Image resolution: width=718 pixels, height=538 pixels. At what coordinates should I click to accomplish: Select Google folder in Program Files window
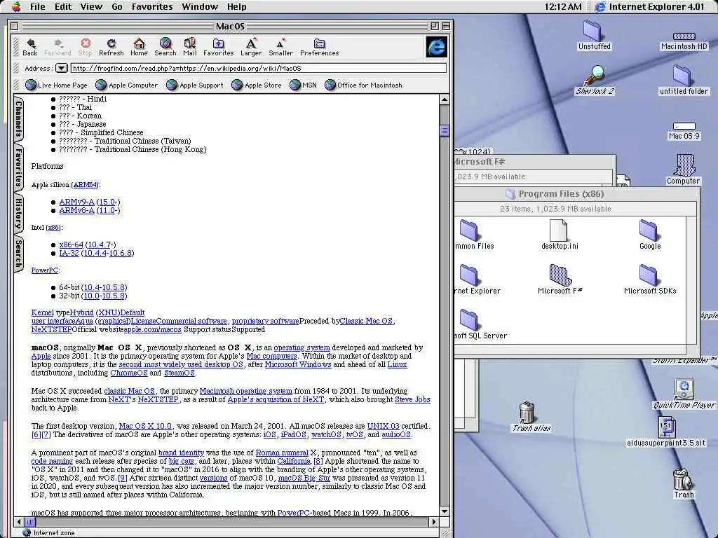pos(650,234)
